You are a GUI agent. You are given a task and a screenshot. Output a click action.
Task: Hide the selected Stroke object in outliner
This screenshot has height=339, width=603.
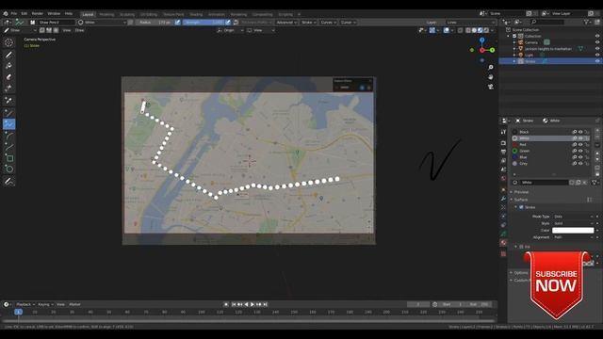coord(597,61)
